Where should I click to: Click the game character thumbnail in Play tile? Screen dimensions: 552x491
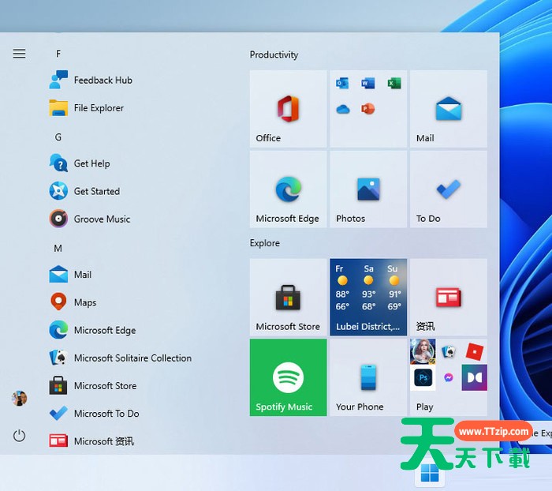coord(423,351)
